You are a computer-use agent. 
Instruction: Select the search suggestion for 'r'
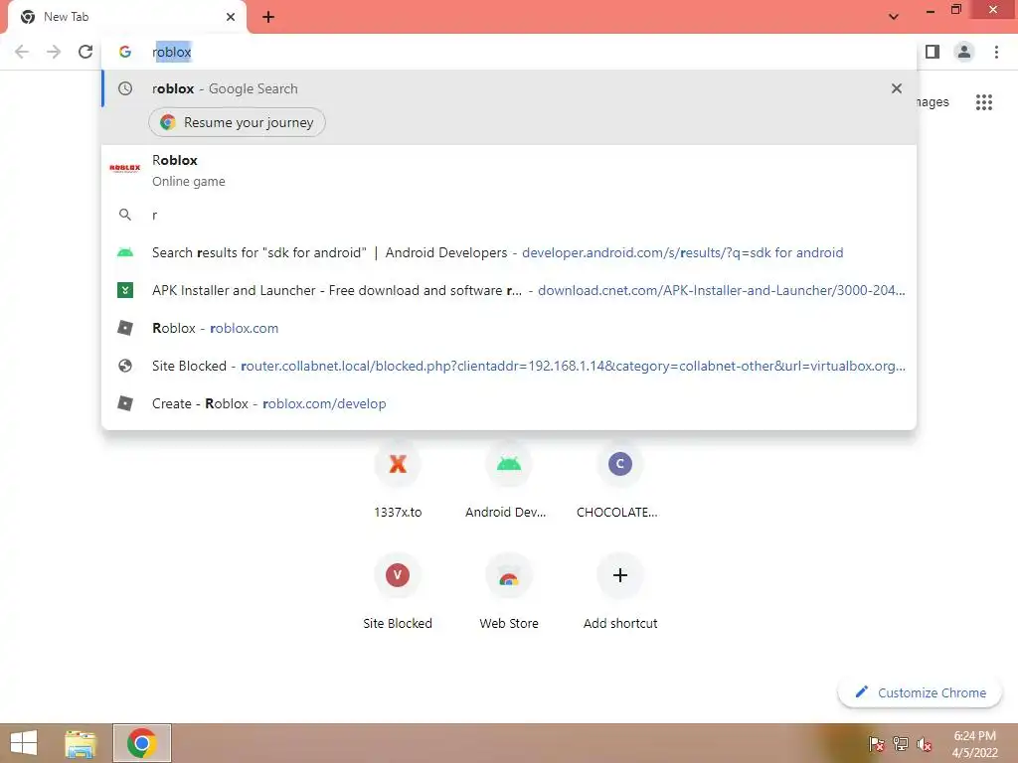[x=509, y=215]
